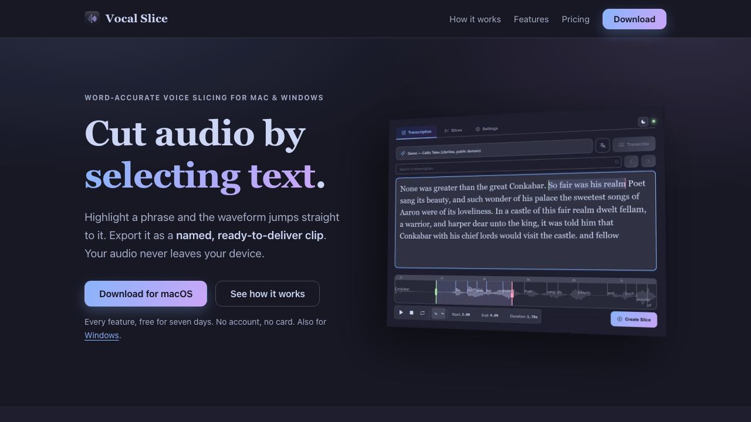Click the 'sang' word on the waveform
Viewport: 751px width, 422px height.
pyautogui.click(x=550, y=292)
